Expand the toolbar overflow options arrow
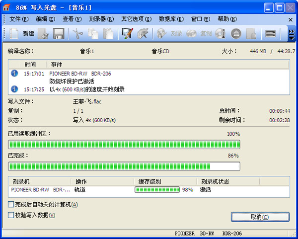The width and height of the screenshot is (298, 239). point(291,35)
